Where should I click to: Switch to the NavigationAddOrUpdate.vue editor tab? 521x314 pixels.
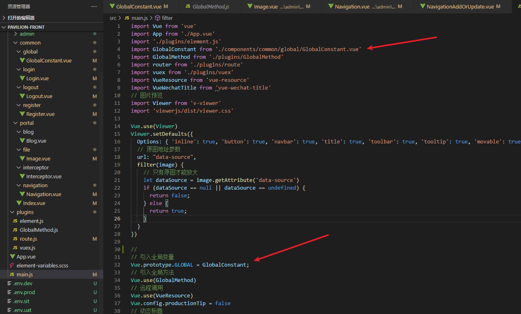pos(463,6)
